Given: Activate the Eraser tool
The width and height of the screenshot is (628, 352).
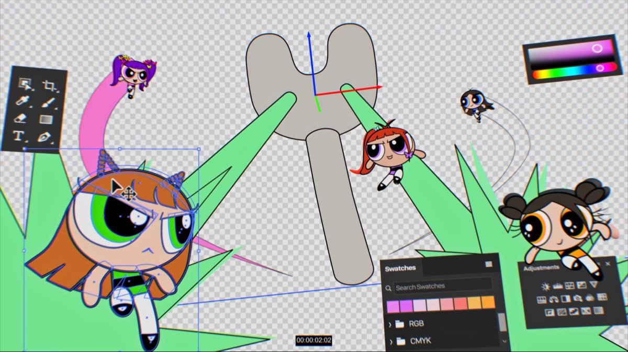Looking at the screenshot, I should pyautogui.click(x=20, y=119).
